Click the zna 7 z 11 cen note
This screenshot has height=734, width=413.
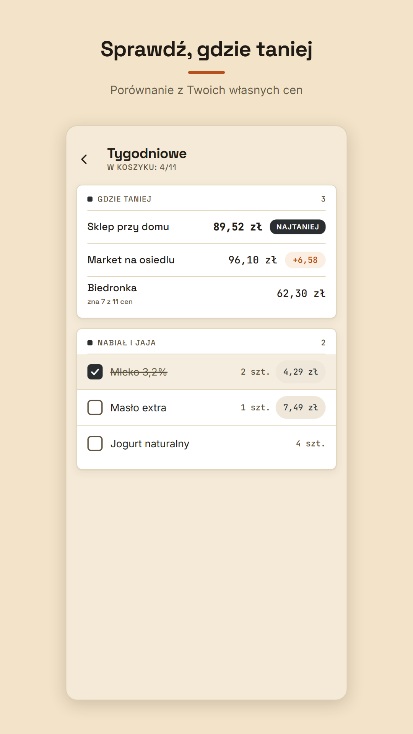coord(110,302)
